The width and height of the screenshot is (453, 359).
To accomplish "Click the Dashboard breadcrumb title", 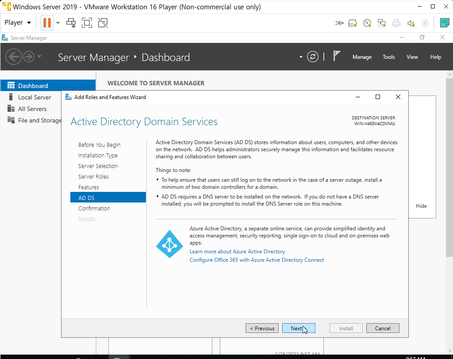I will tap(165, 57).
